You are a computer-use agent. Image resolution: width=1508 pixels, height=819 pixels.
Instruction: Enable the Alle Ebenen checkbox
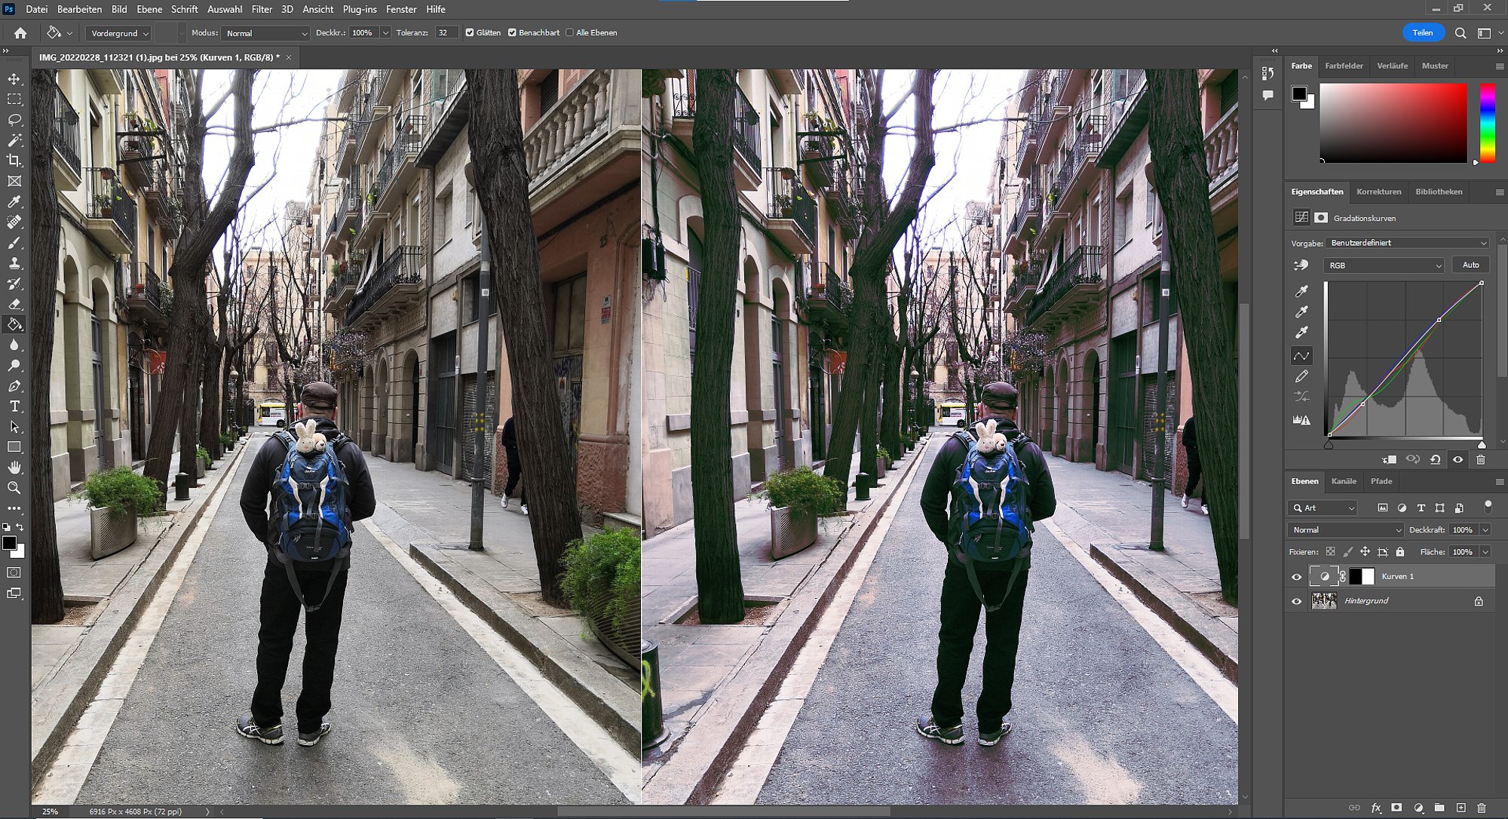pos(570,32)
